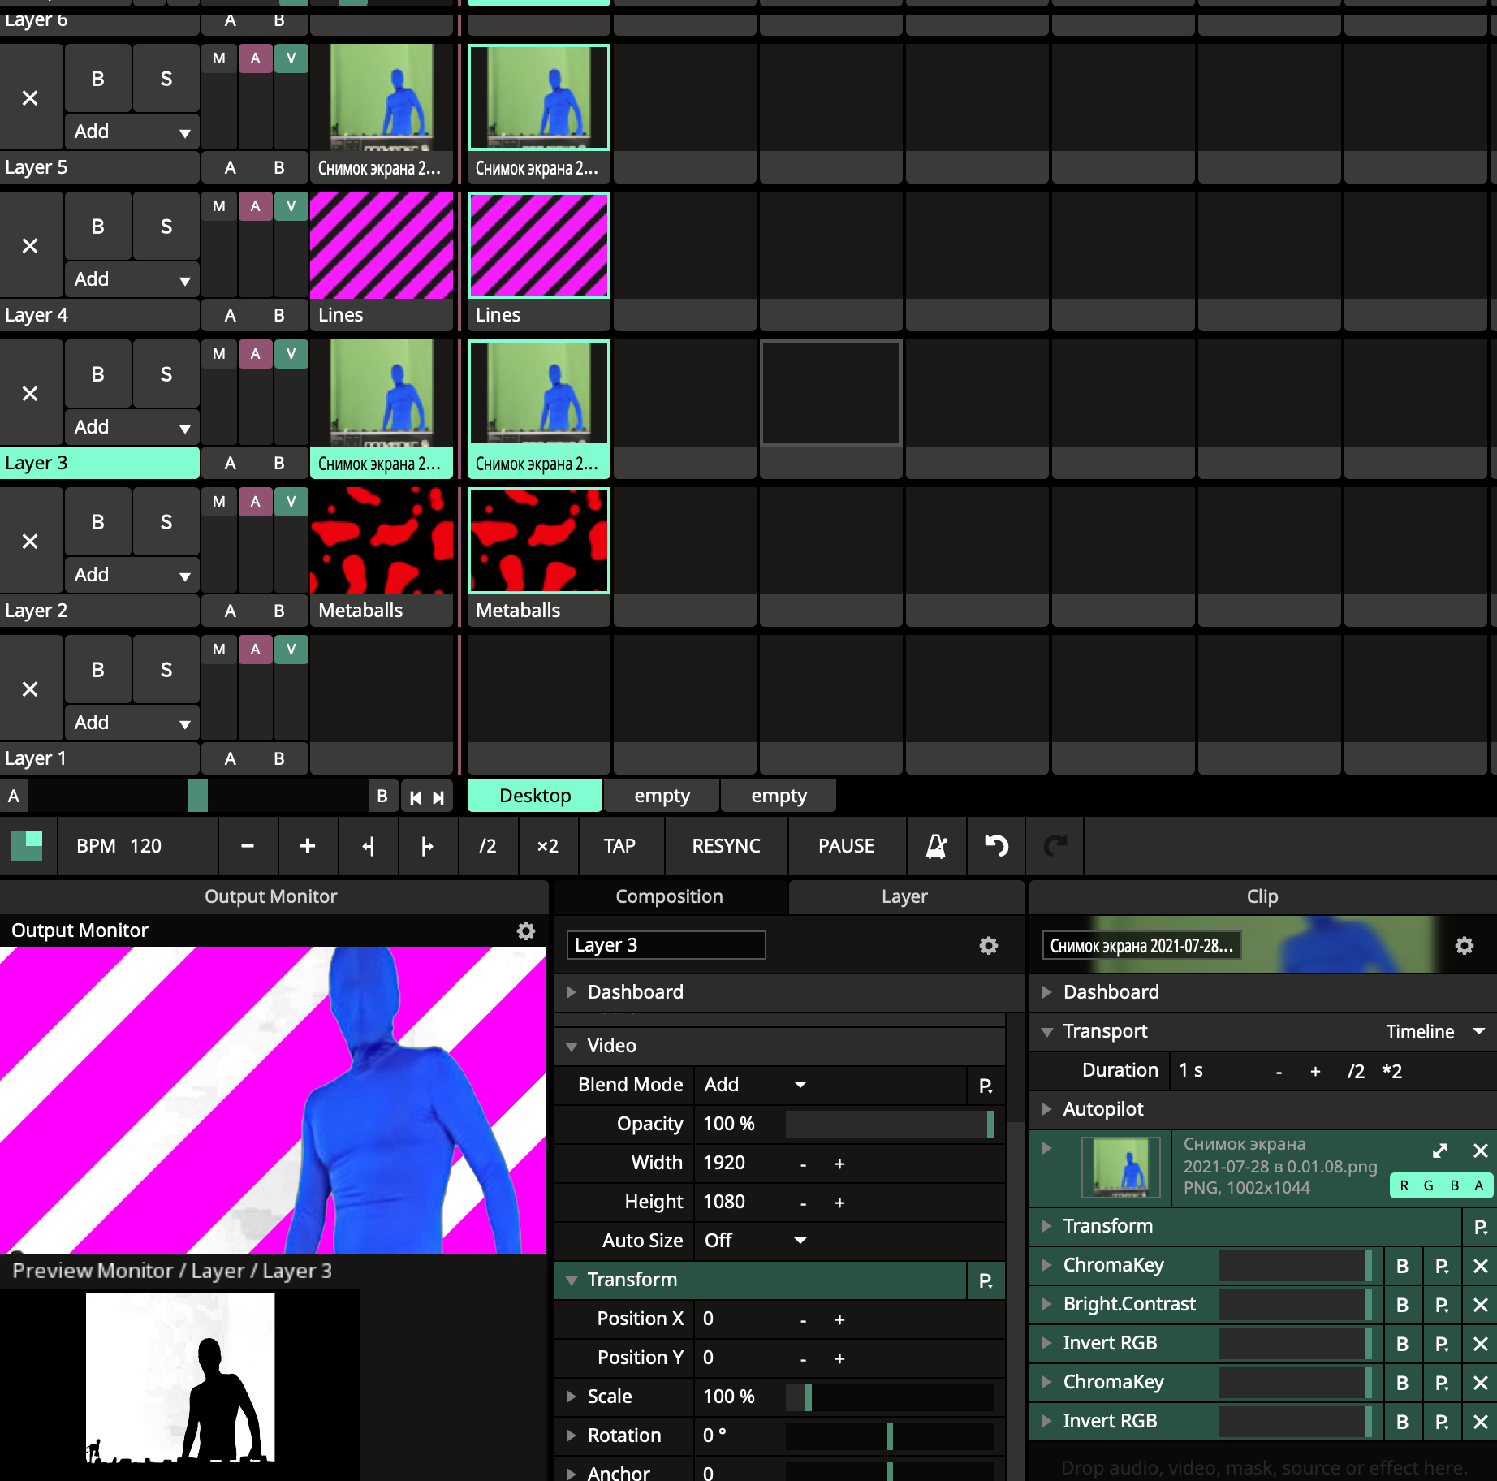Remove the Bright.Contrast effect with X

pyautogui.click(x=1479, y=1305)
